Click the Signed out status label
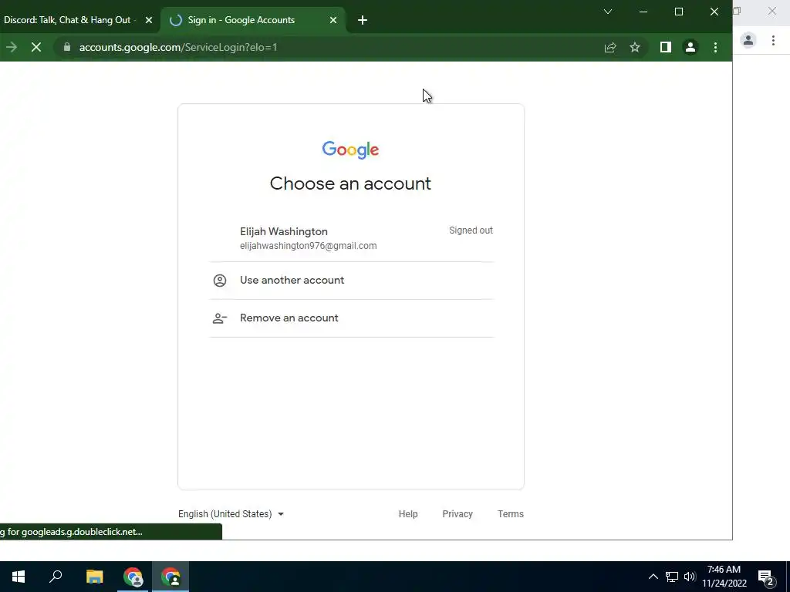This screenshot has height=592, width=790. click(471, 230)
